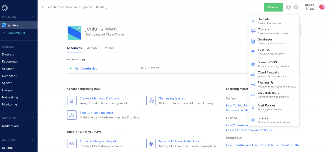Open the notifications bell icon

[296, 7]
